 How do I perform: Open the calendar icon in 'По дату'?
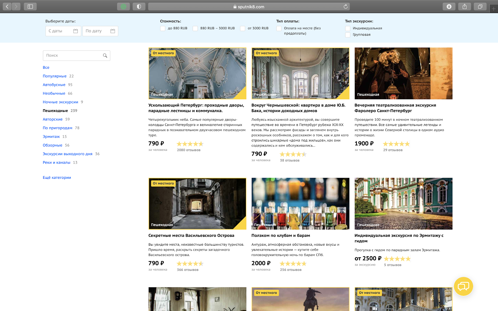tap(113, 31)
